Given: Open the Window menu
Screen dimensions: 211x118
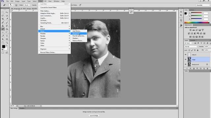Looking at the screenshot, I should tap(56, 1).
